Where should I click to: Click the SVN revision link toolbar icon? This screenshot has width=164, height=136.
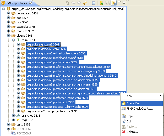tap(107, 3)
